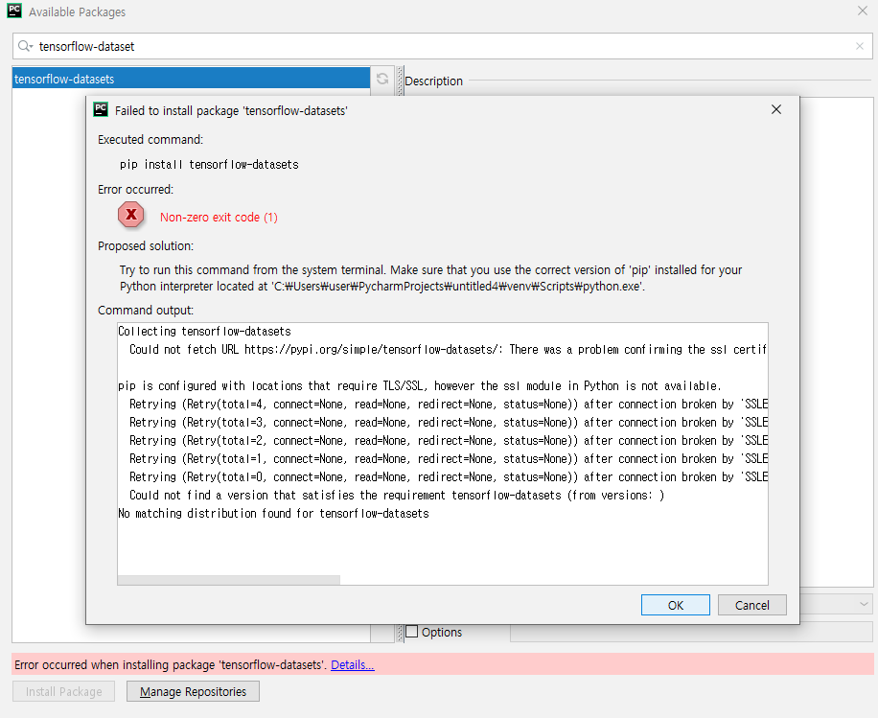
Task: Click 'No matching distribution found' output line
Action: pyautogui.click(x=273, y=513)
